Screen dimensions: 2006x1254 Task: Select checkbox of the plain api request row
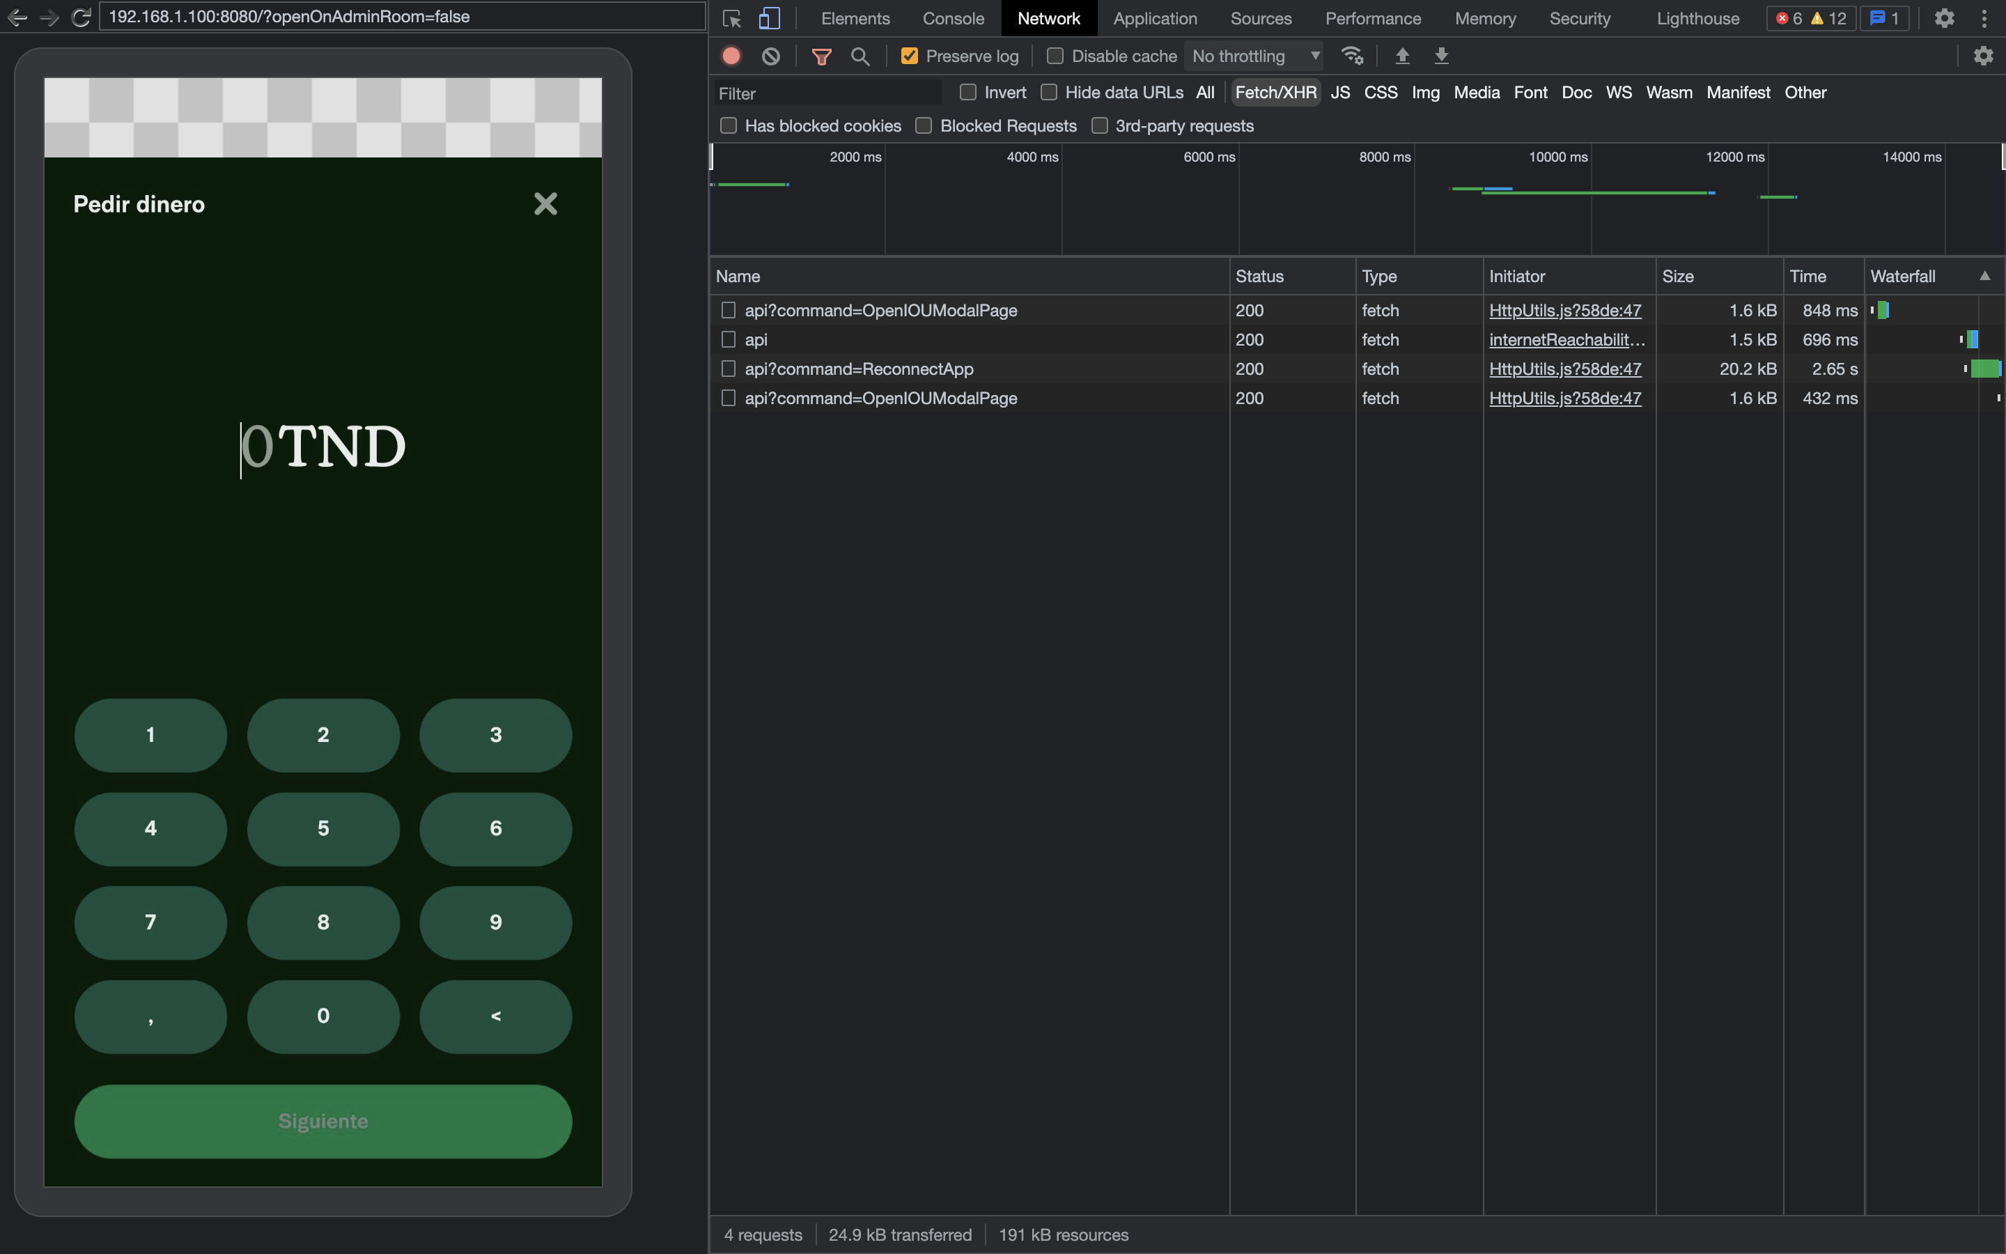coord(729,339)
